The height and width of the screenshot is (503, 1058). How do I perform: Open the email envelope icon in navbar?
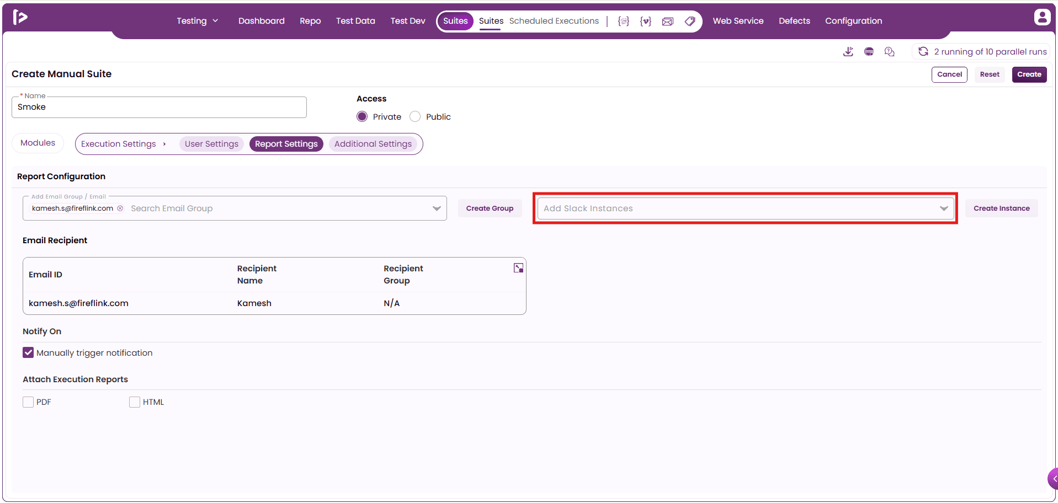coord(668,21)
